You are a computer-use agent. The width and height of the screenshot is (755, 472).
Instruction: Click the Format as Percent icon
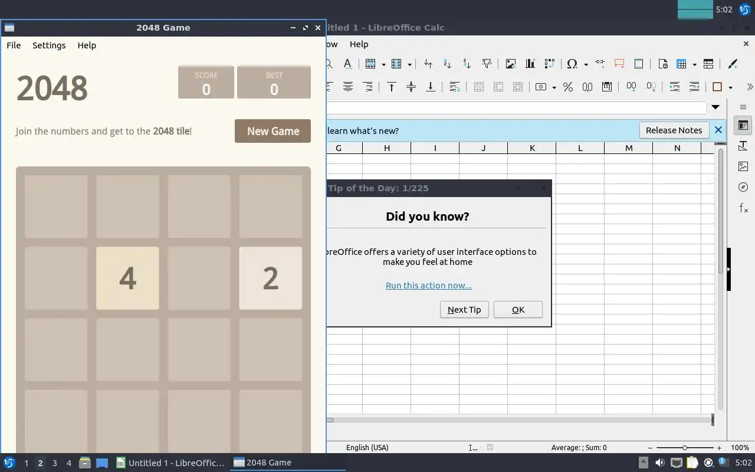[568, 87]
